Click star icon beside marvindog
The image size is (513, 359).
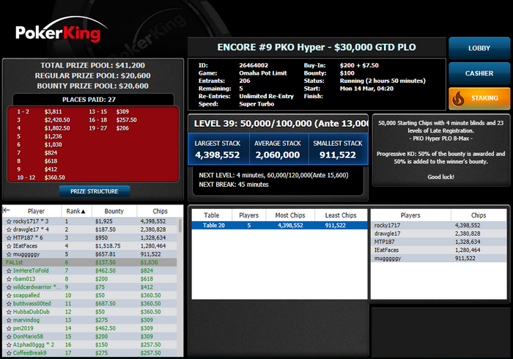9,320
